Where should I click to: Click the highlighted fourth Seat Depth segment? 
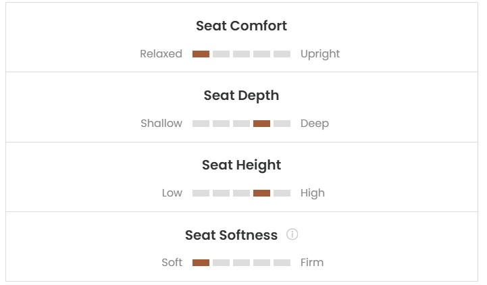(261, 124)
